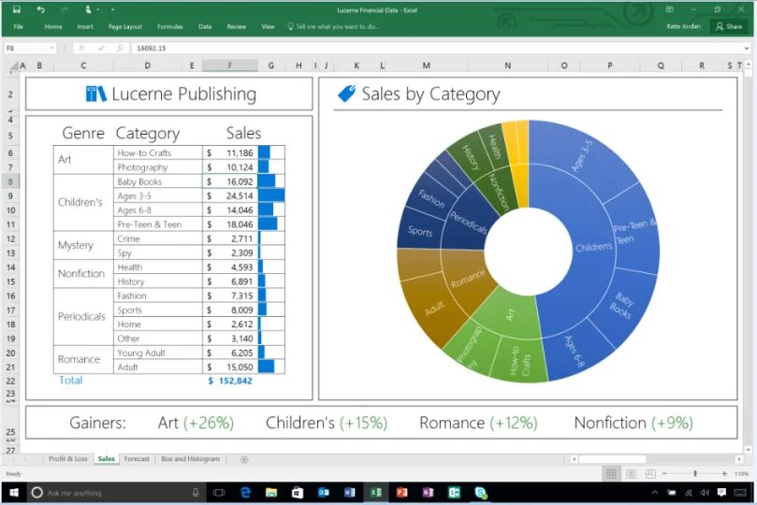Show hidden tray icons chevron
Image resolution: width=757 pixels, height=505 pixels.
point(655,493)
